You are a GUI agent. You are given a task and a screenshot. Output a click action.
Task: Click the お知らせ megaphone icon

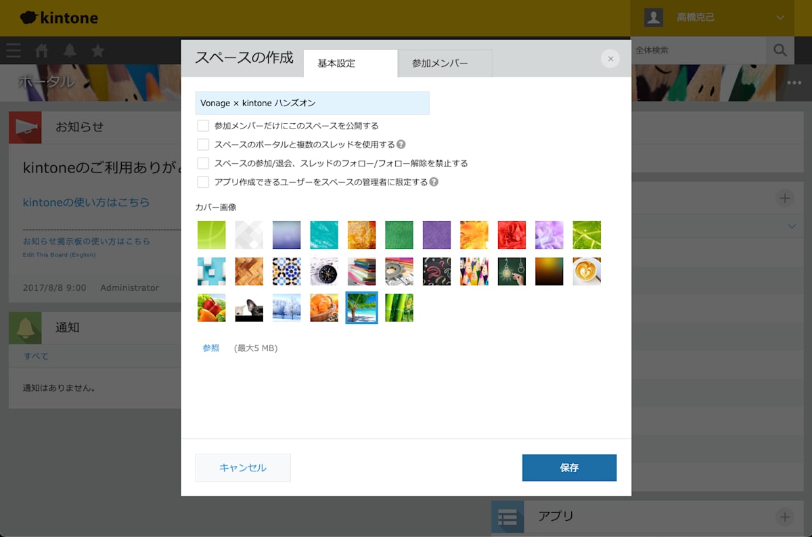click(x=25, y=126)
